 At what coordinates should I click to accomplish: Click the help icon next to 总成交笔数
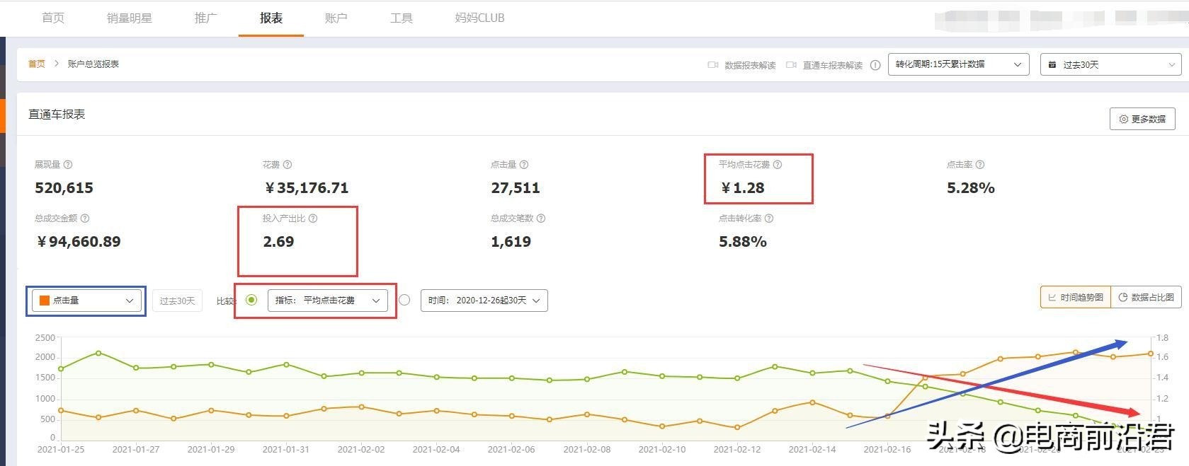(x=541, y=219)
